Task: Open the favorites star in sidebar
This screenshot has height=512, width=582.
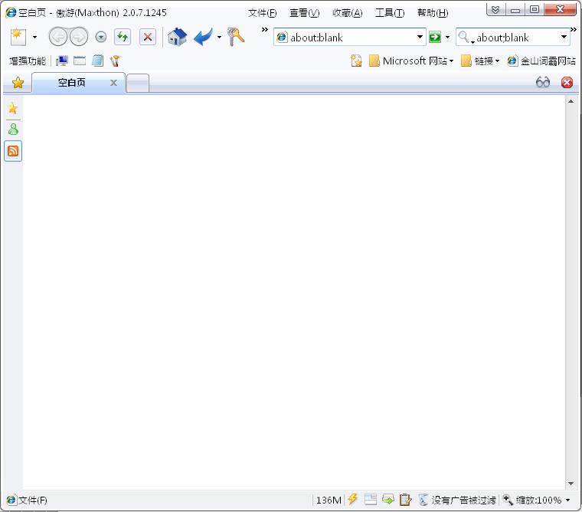Action: click(13, 108)
